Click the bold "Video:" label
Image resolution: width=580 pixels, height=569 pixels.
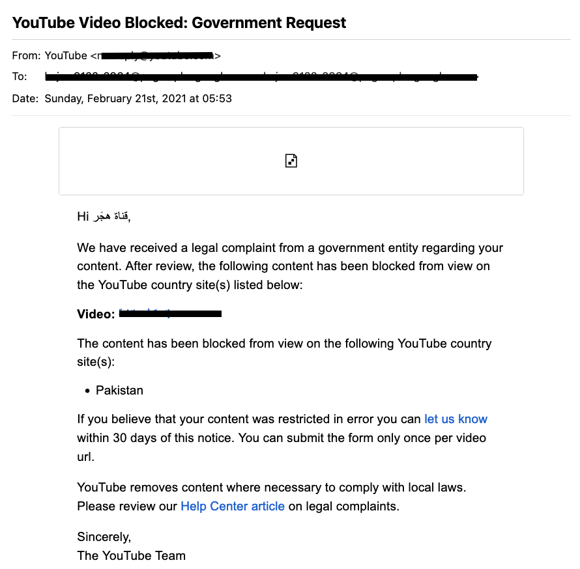(96, 314)
